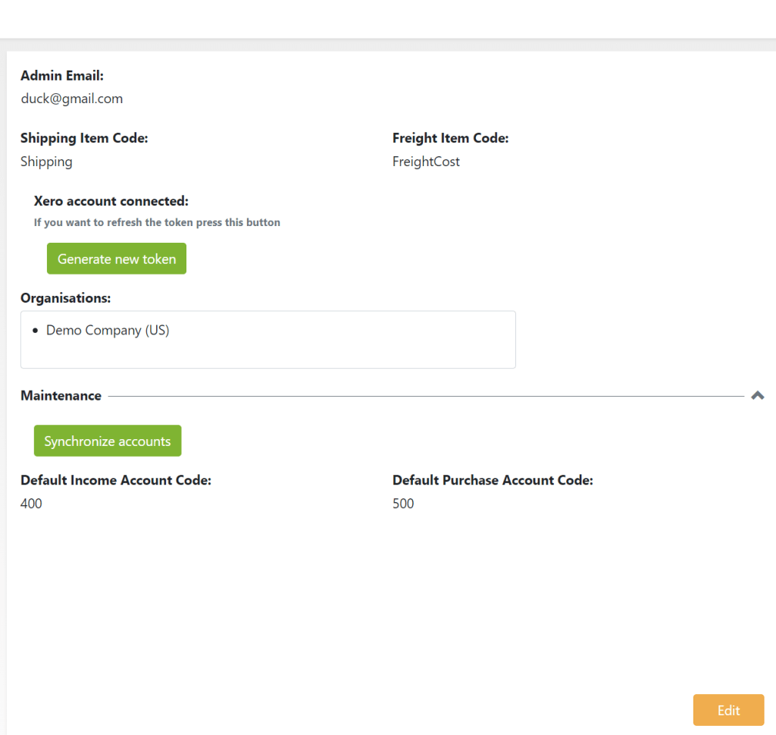Click the Xero account connected heading
Viewport: 776px width, 735px height.
(x=111, y=201)
